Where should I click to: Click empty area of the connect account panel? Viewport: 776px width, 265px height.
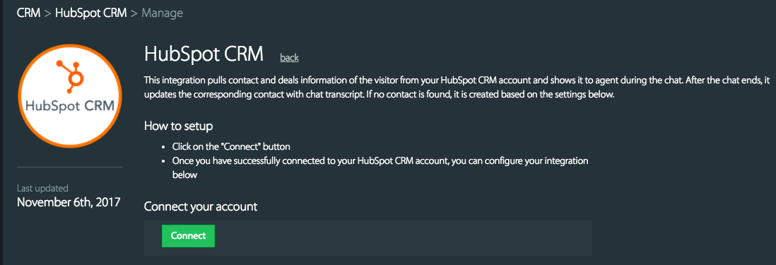pos(404,238)
